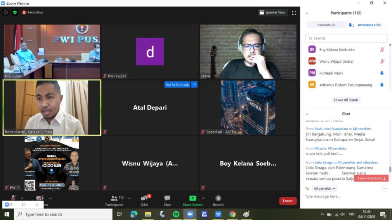Show hidden system tray icons

(x=322, y=214)
